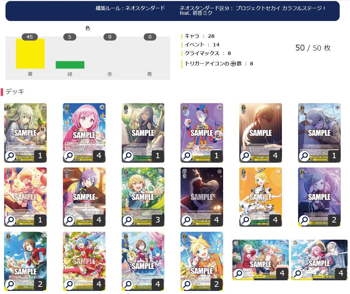Open magnifier on climax card with two blond characters
Viewport: 350px width, 294px height.
239,274
